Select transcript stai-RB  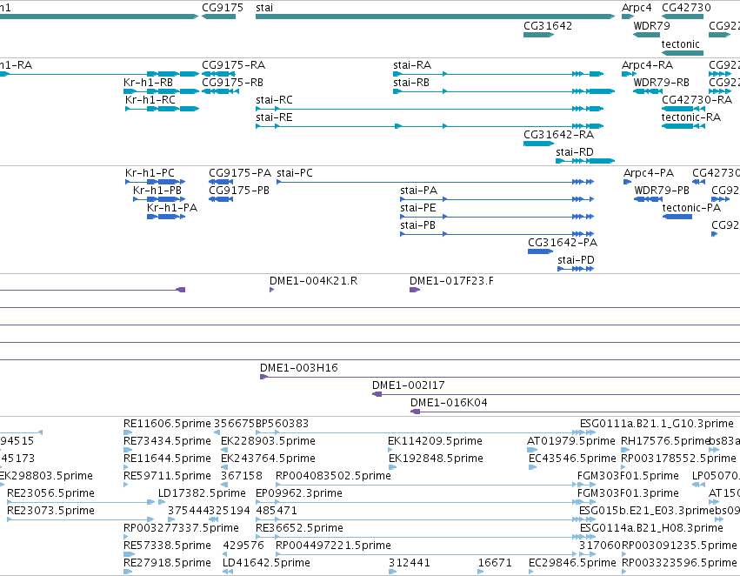[503, 91]
